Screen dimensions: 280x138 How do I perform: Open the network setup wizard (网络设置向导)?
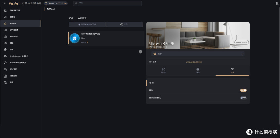tap(20, 10)
